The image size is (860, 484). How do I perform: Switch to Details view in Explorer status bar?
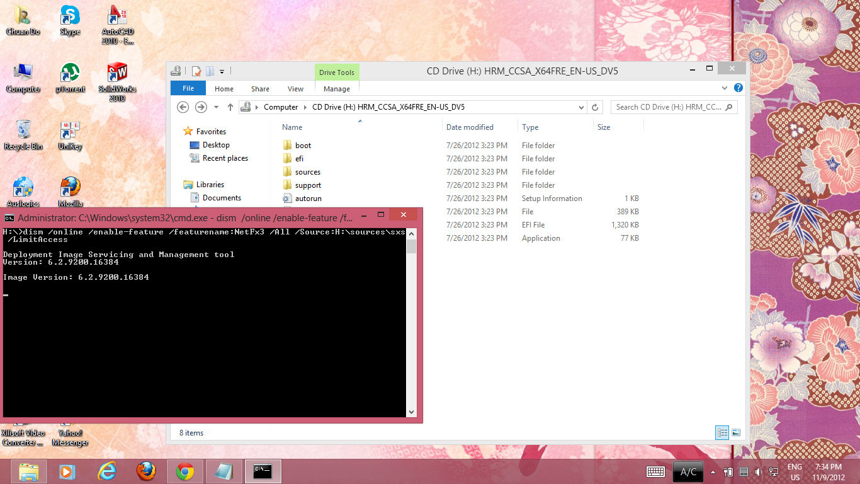[722, 432]
